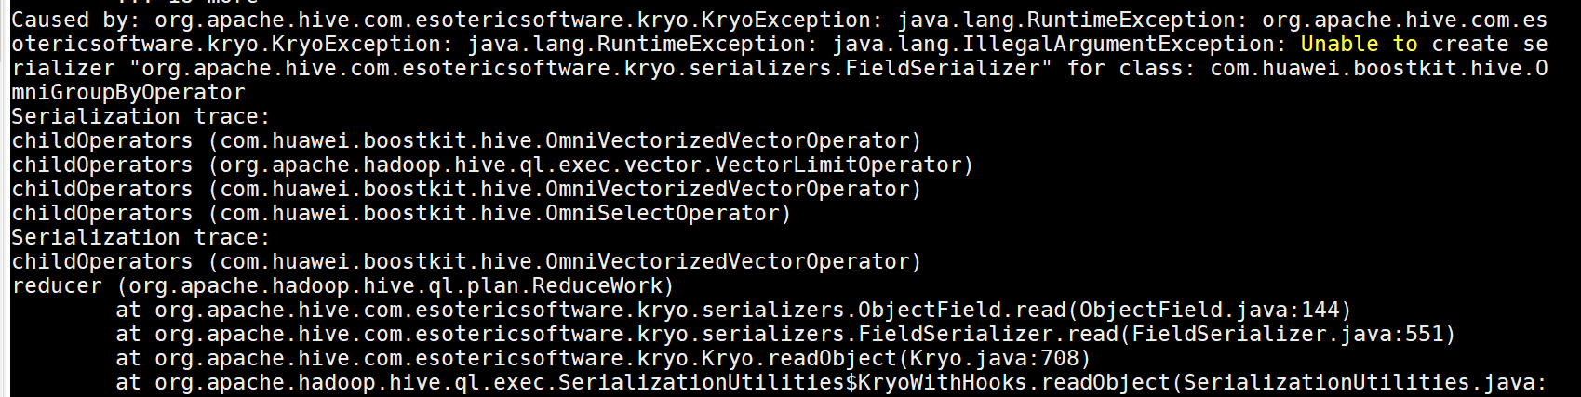Click the ObjectField.java:144 stack frame
This screenshot has height=397, width=1581.
(x=733, y=310)
